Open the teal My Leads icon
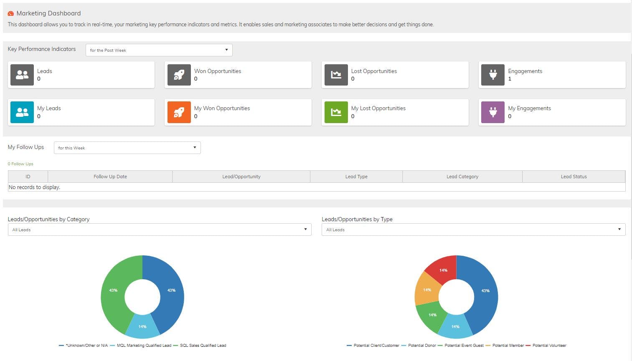Screen dimensions: 632x361 (x=22, y=112)
